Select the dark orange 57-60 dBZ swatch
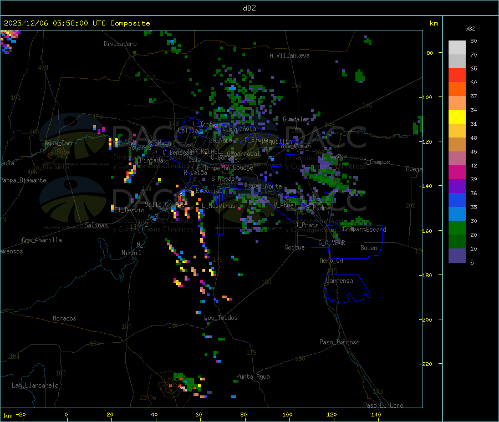This screenshot has width=499, height=422. [x=457, y=89]
